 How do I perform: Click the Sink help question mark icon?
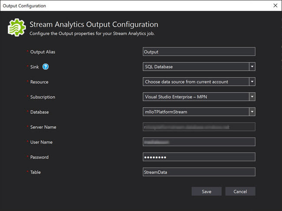click(46, 67)
